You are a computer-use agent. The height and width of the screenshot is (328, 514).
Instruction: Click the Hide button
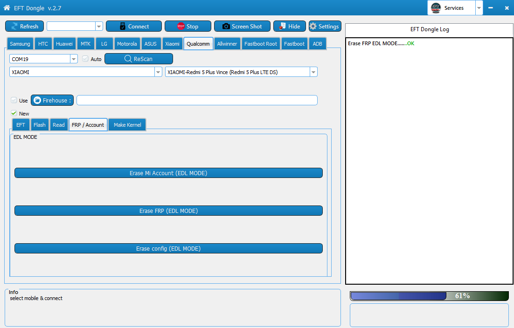click(x=290, y=26)
